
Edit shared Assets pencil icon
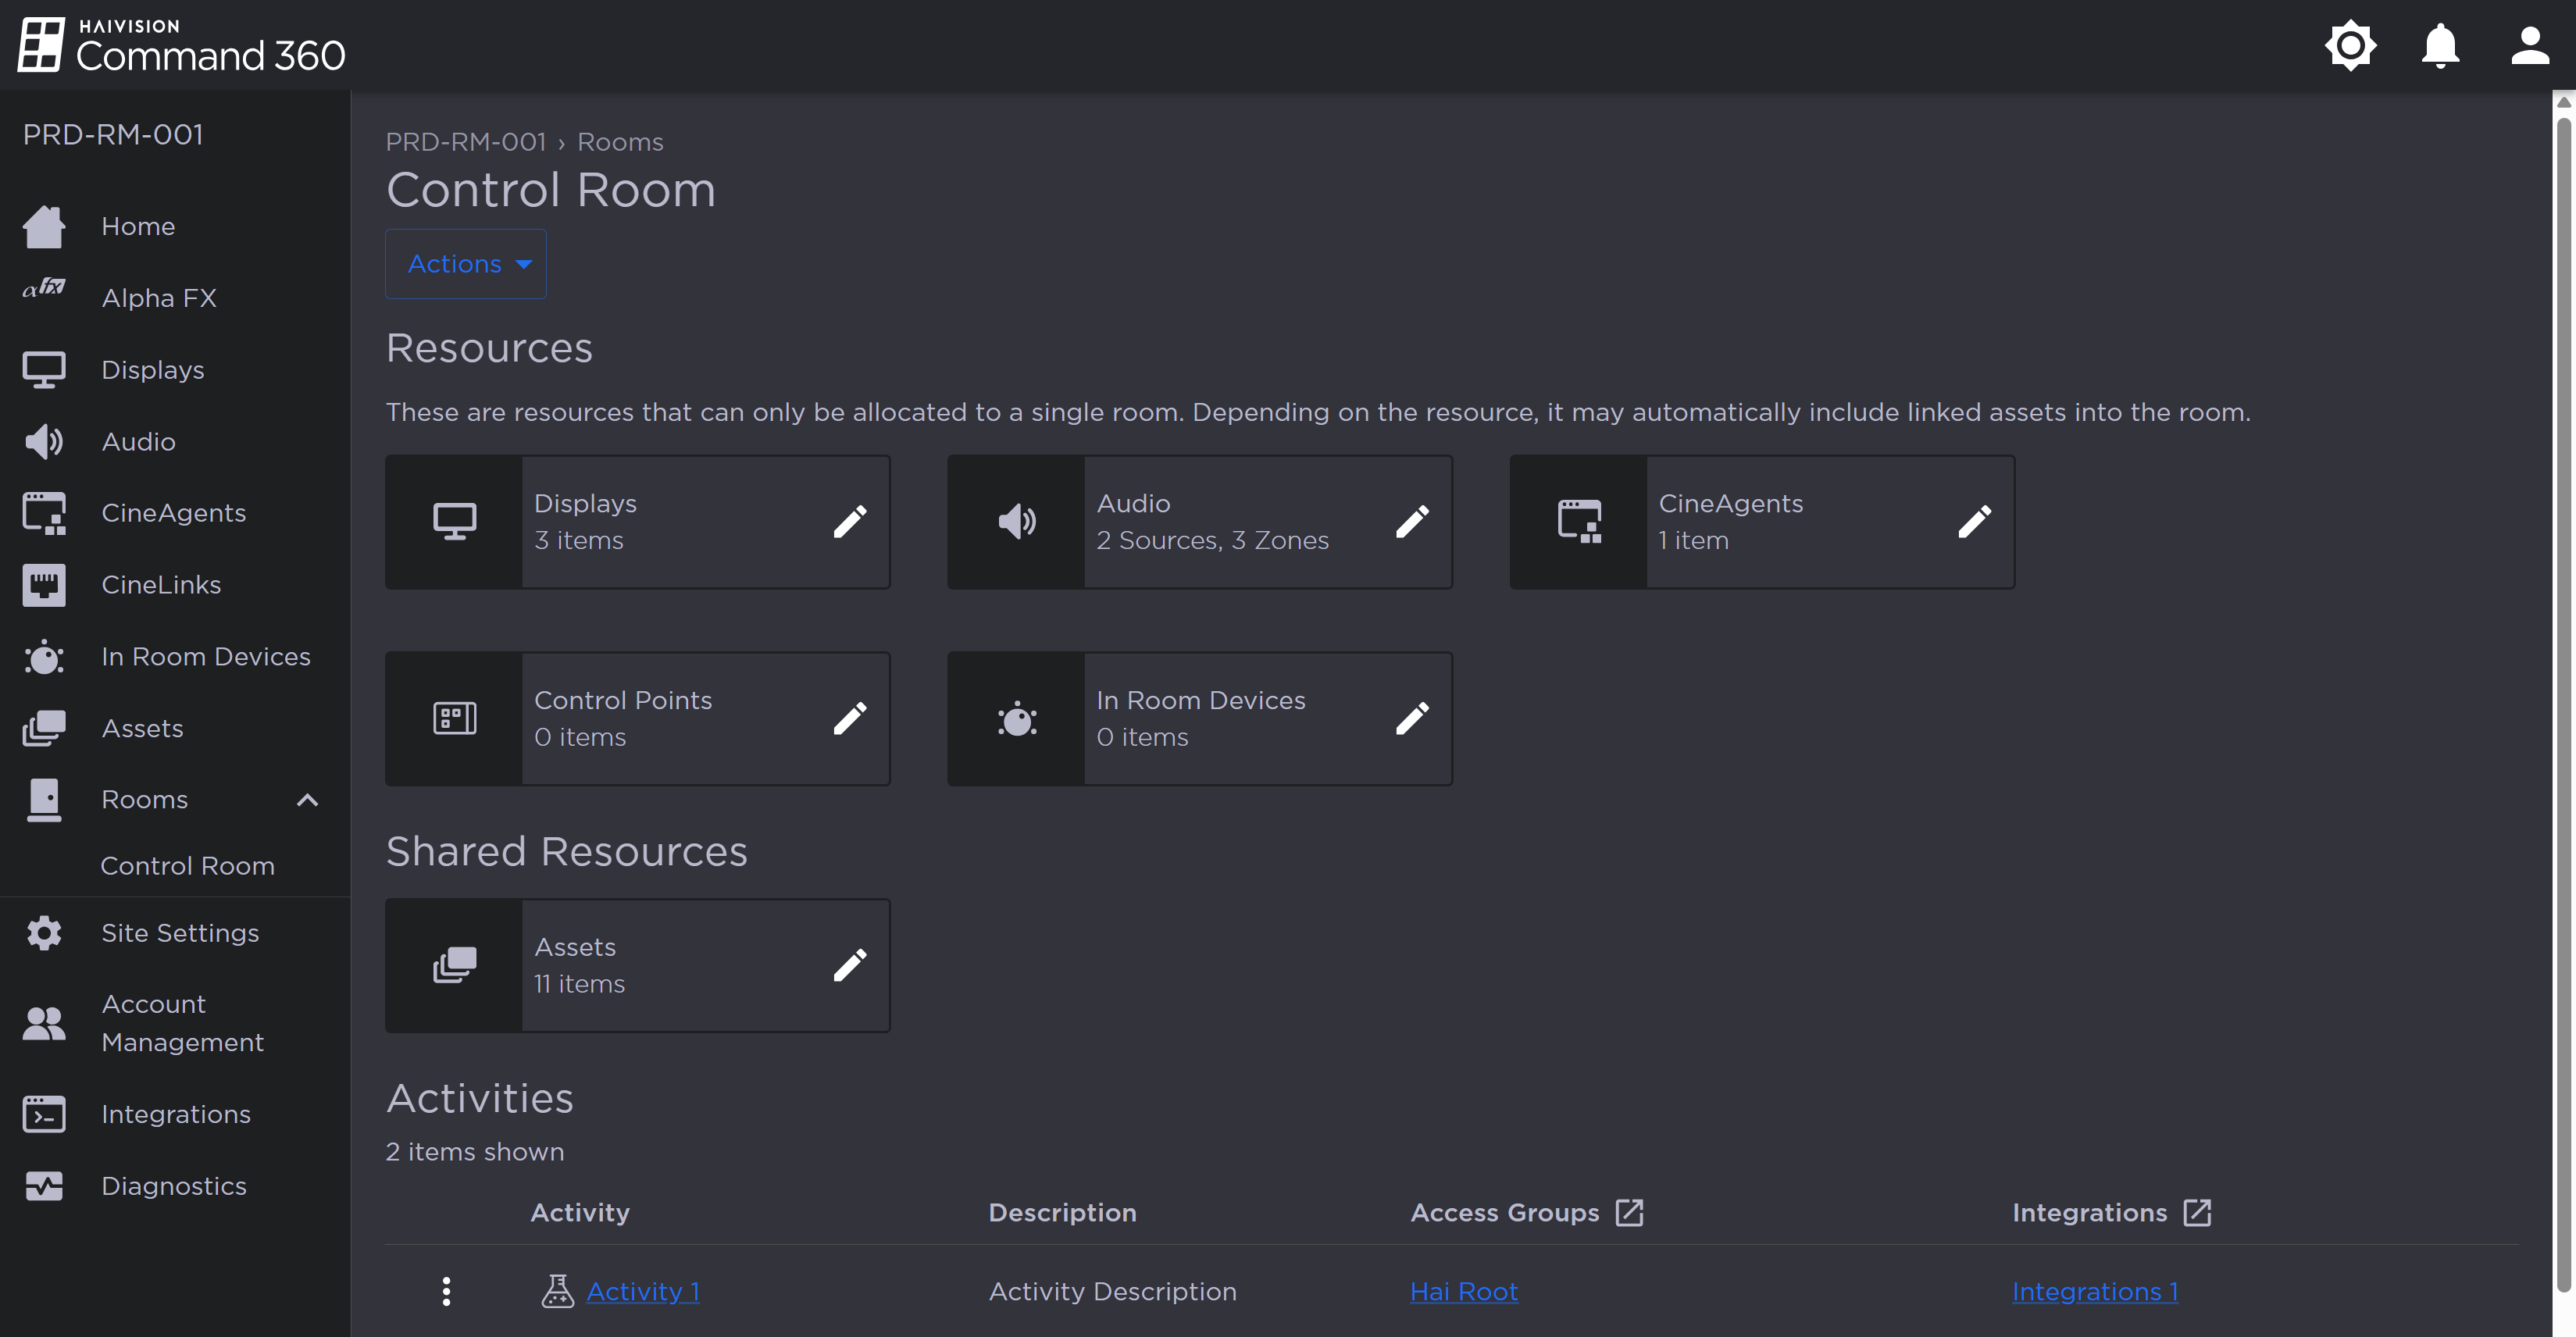(850, 965)
